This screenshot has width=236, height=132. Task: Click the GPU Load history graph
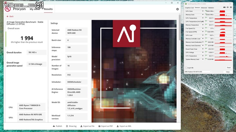click(x=223, y=35)
